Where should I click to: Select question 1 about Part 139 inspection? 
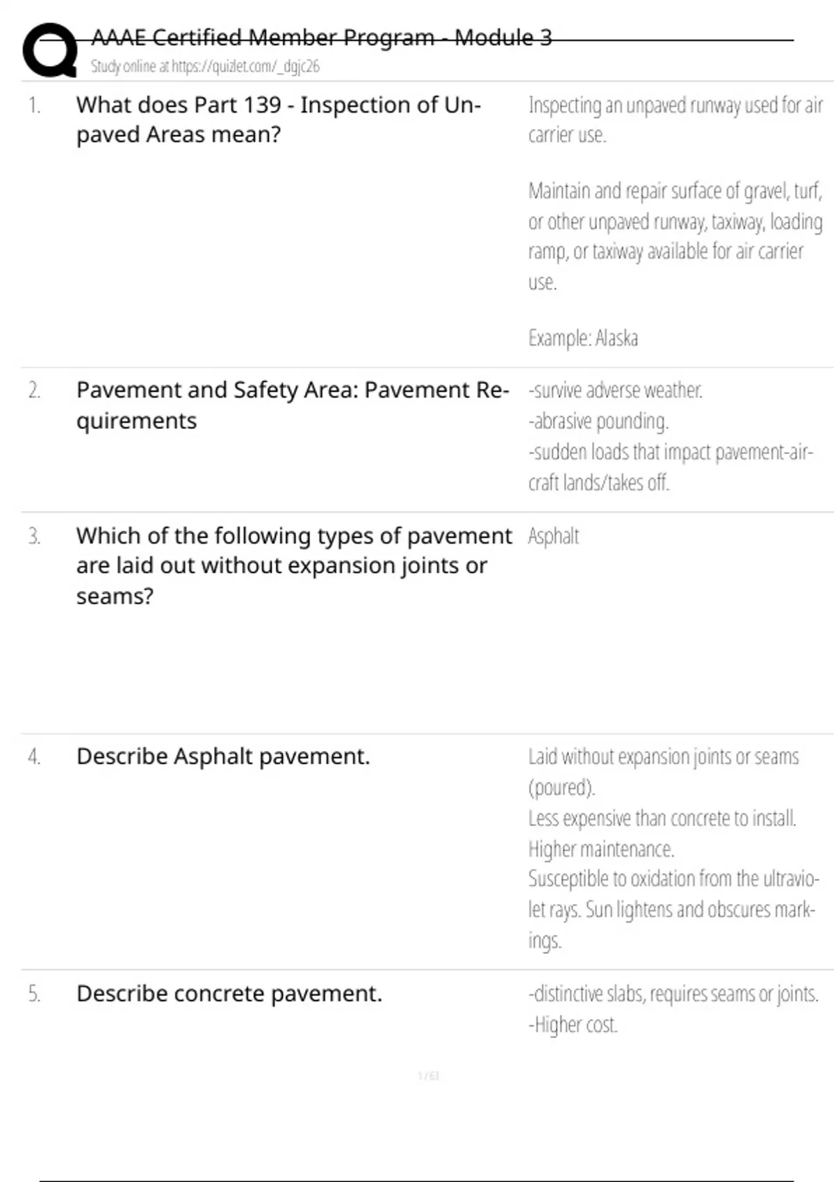[278, 119]
